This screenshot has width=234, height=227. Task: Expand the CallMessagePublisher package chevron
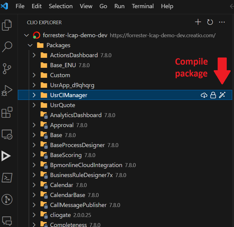tap(34, 205)
